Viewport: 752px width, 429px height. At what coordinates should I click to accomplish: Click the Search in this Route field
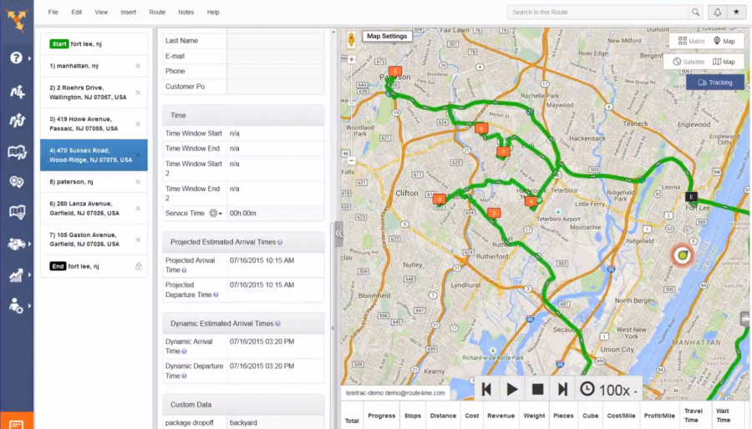point(597,13)
